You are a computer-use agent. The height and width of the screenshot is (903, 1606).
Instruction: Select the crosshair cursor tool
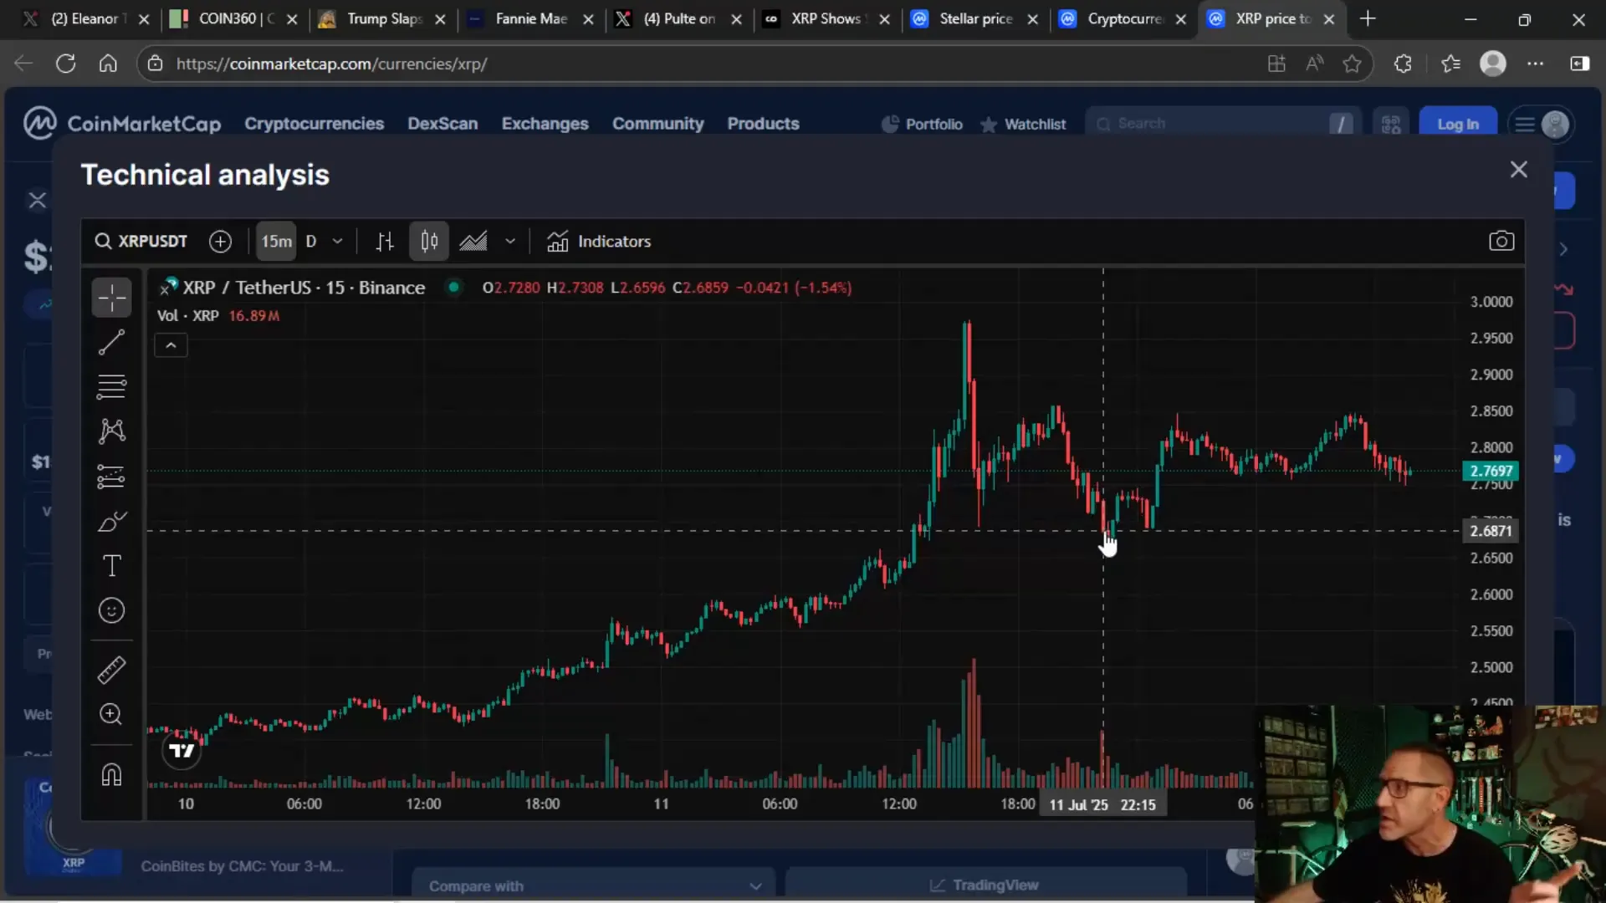click(111, 298)
